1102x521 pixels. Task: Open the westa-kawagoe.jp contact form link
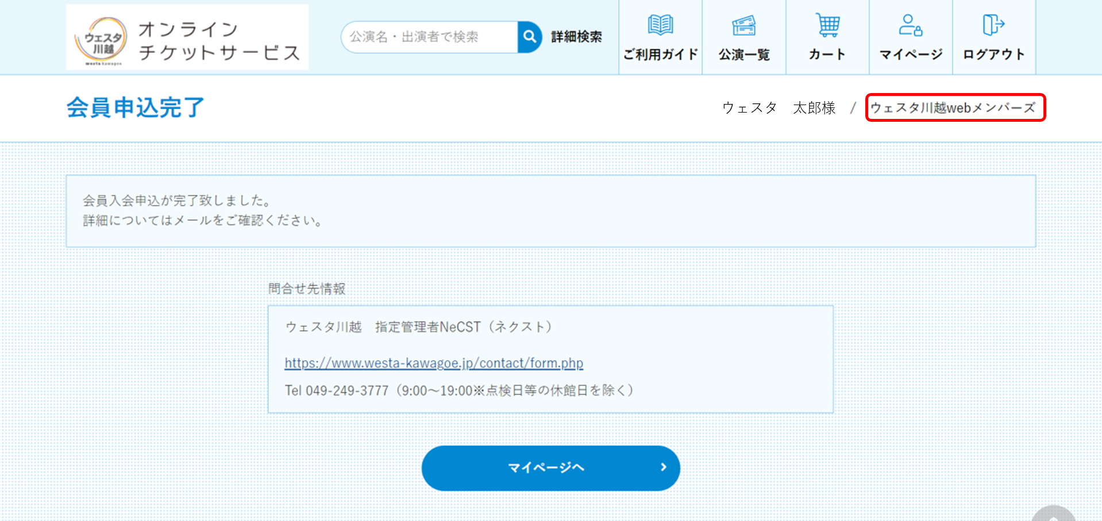tap(434, 363)
